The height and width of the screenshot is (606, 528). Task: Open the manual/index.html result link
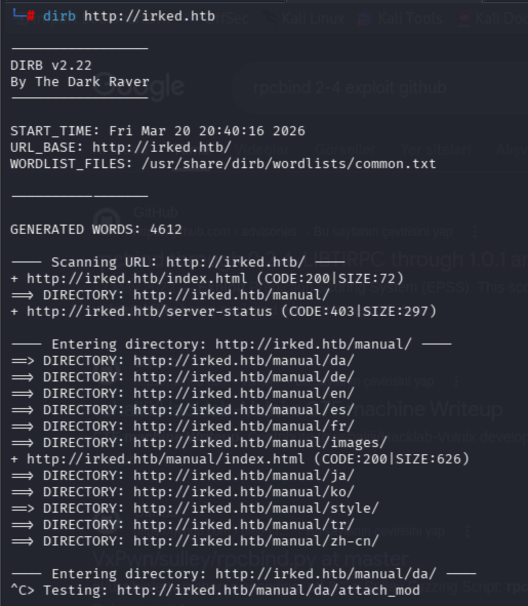[165, 459]
